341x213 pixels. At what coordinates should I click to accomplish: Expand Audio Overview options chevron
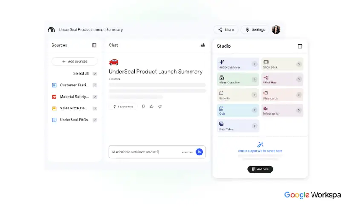click(254, 64)
